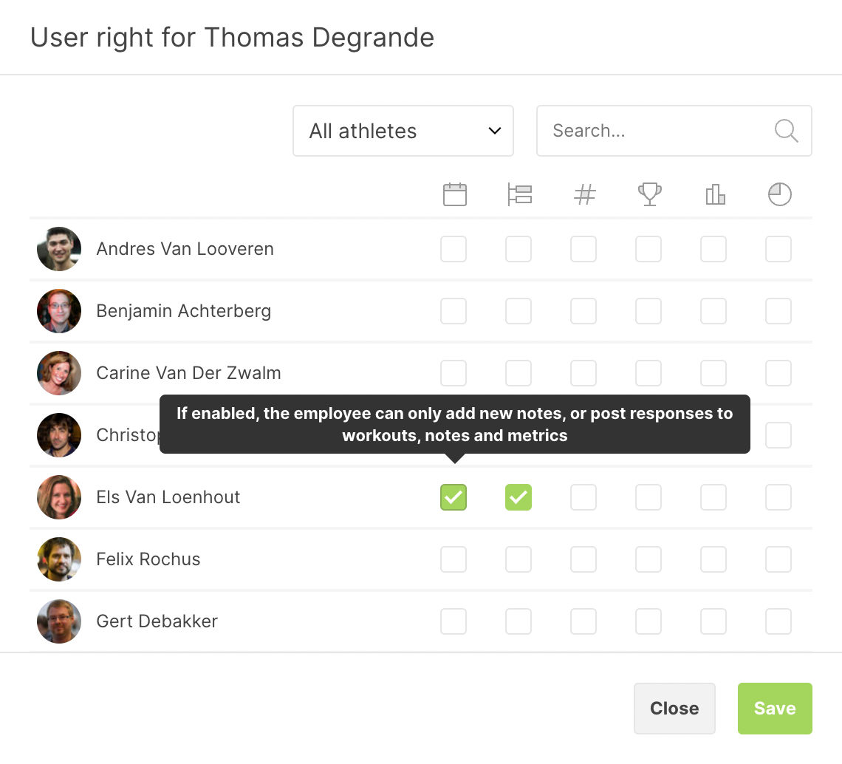Click Andres Van Looveren's avatar
Image resolution: width=842 pixels, height=764 pixels.
tap(59, 249)
